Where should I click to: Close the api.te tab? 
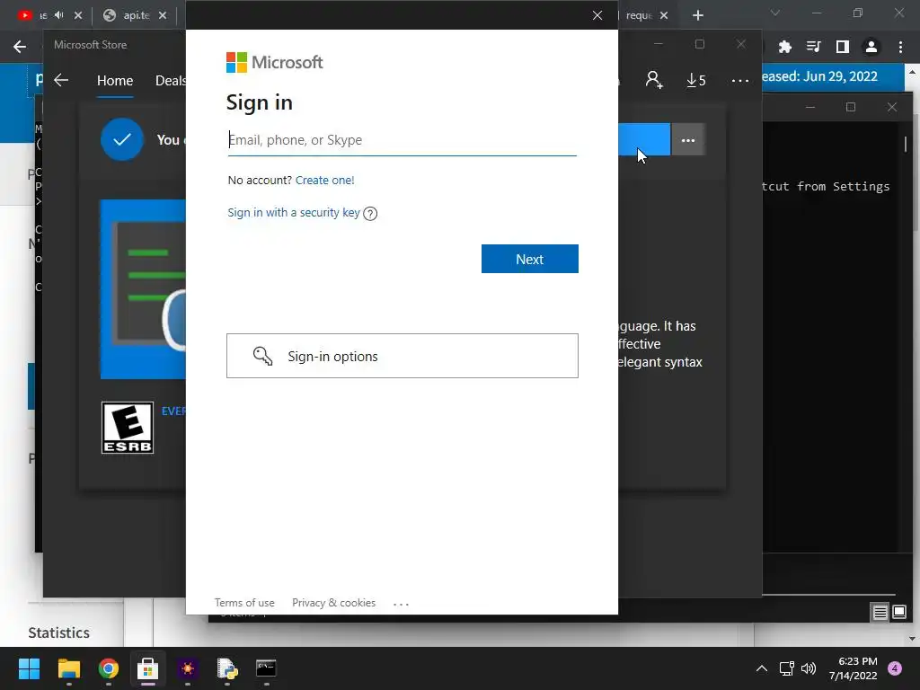pyautogui.click(x=163, y=15)
